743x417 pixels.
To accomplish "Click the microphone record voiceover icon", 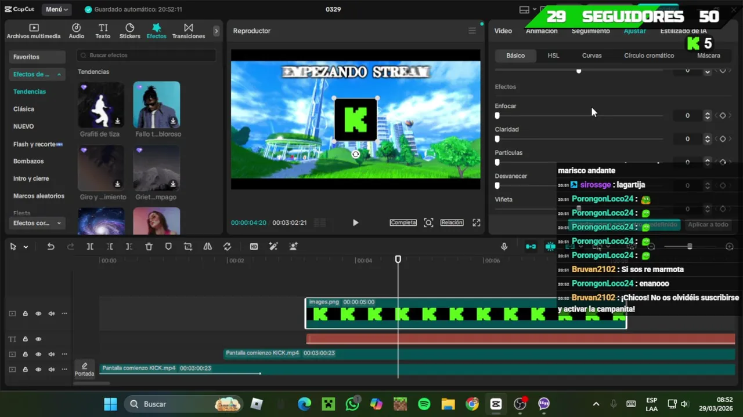I will click(x=504, y=246).
